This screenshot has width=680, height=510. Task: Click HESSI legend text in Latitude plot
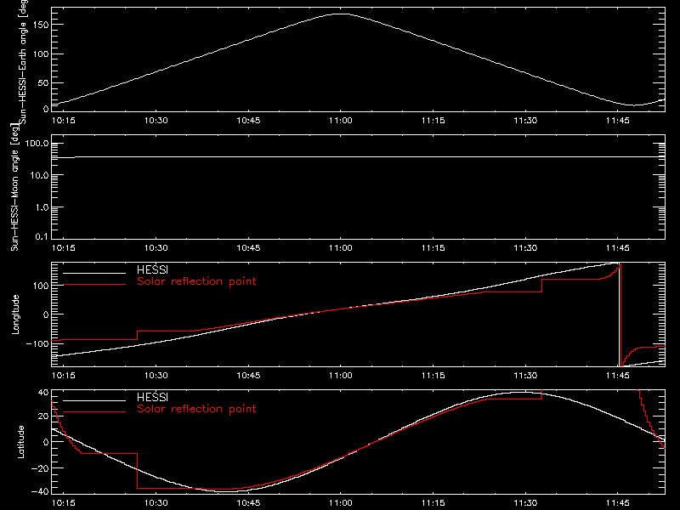152,397
